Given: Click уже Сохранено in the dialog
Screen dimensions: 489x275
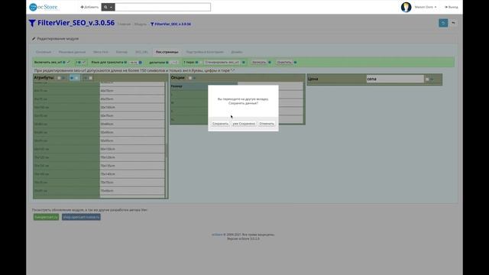Looking at the screenshot, I should coord(244,124).
